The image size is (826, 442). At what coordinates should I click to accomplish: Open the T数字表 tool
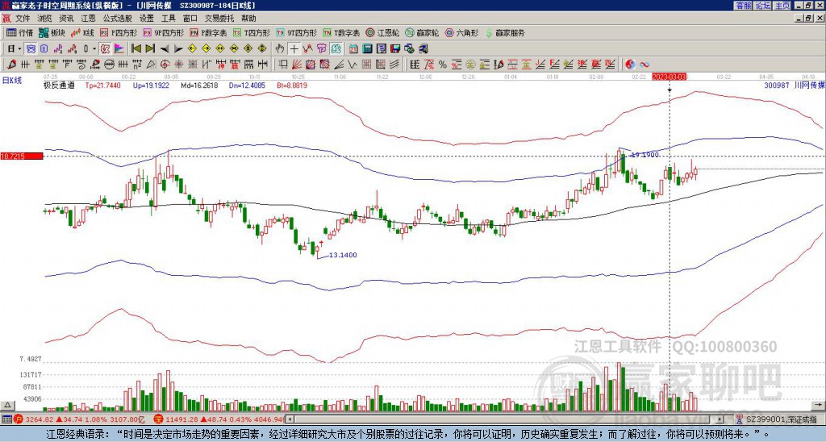(341, 32)
